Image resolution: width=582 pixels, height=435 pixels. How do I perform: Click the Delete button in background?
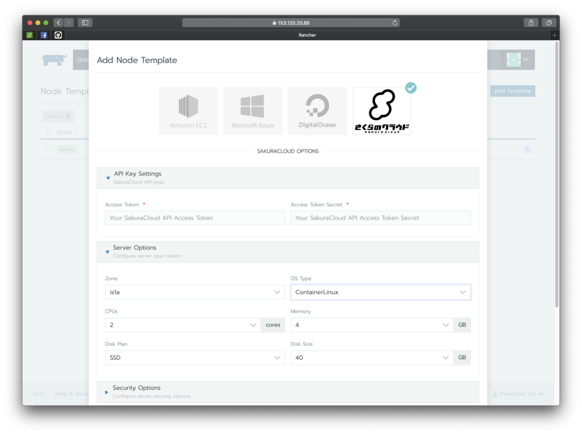coord(58,116)
